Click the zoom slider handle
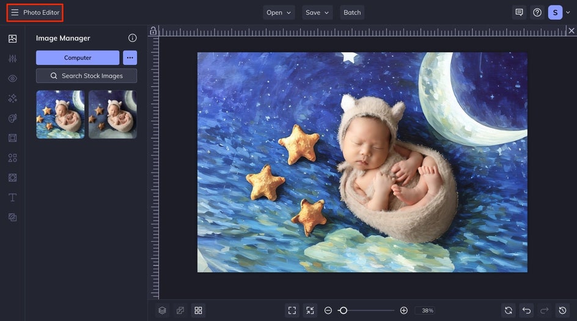The height and width of the screenshot is (321, 577). [x=343, y=311]
